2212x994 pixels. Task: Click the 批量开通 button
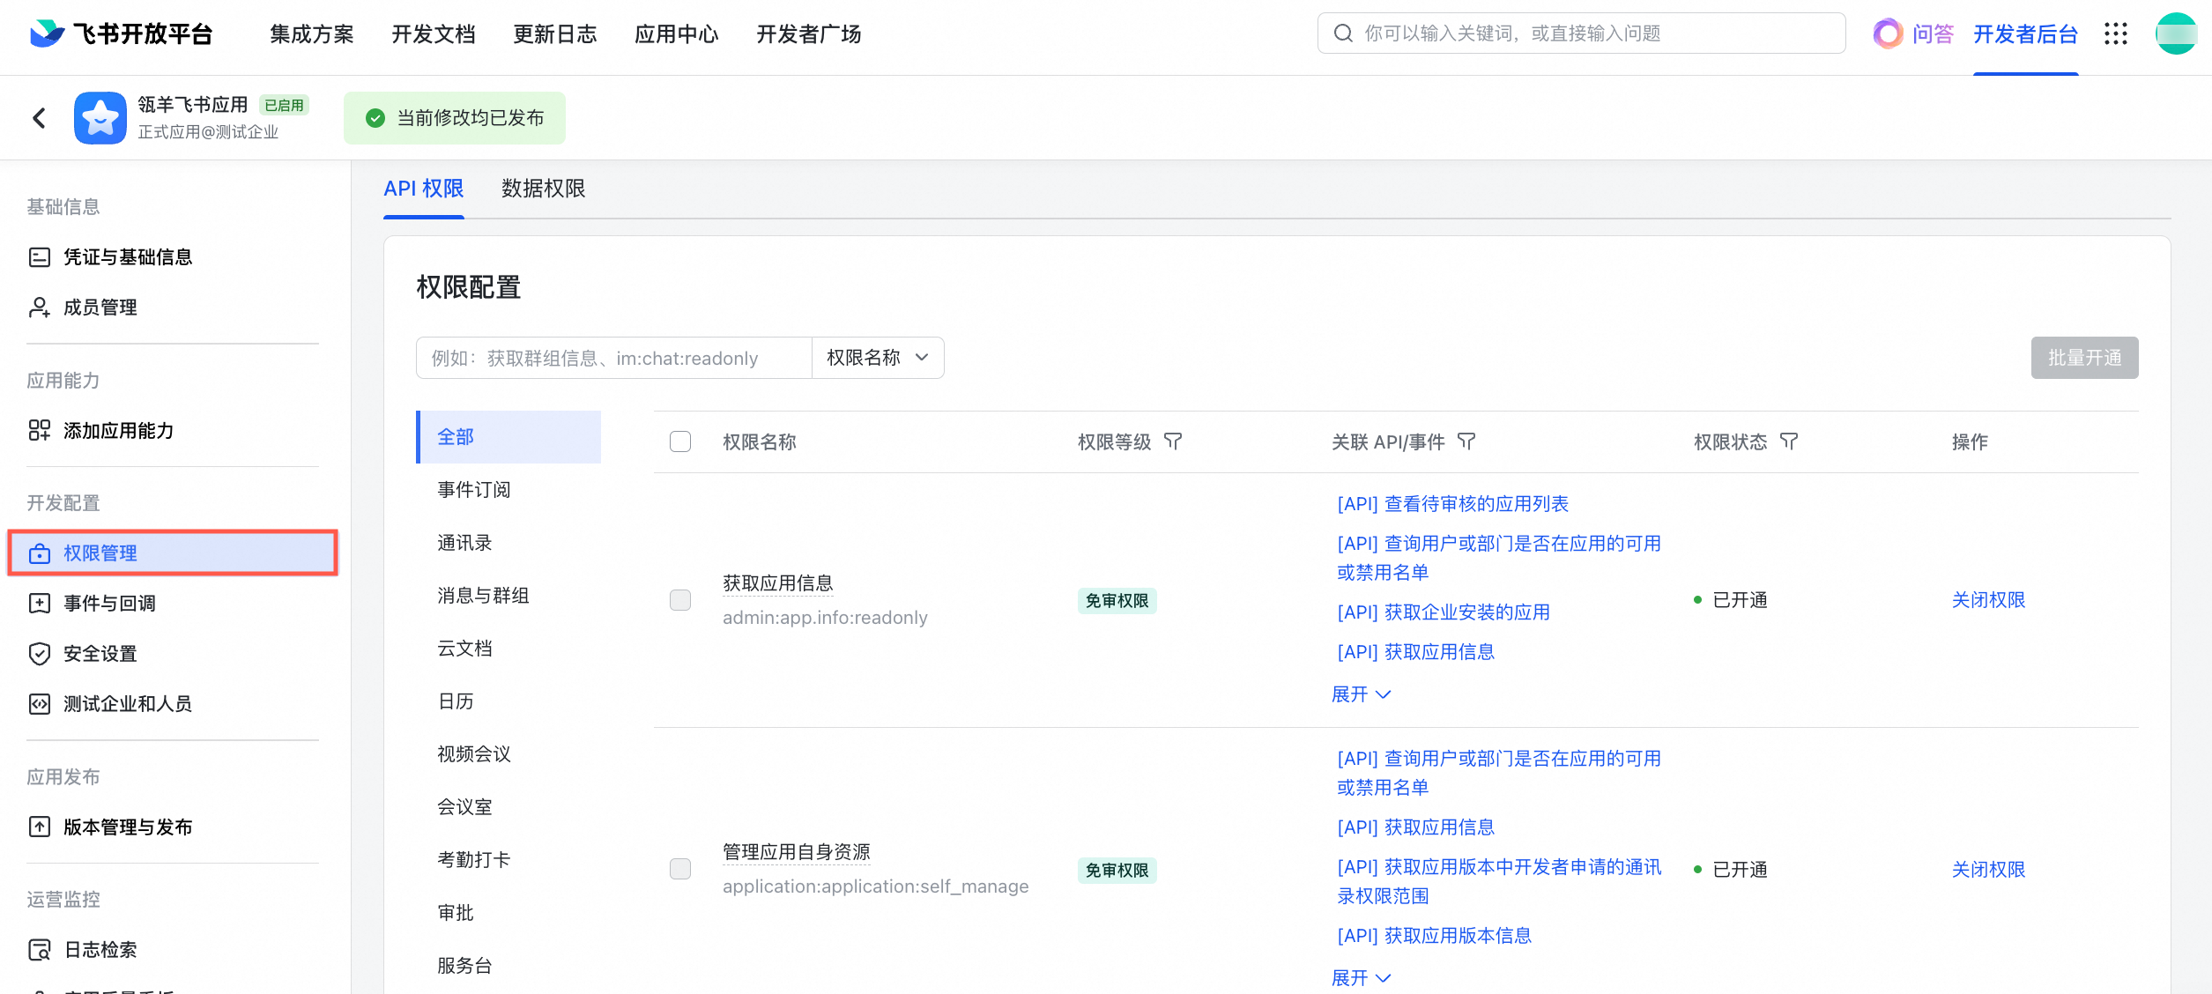2084,358
